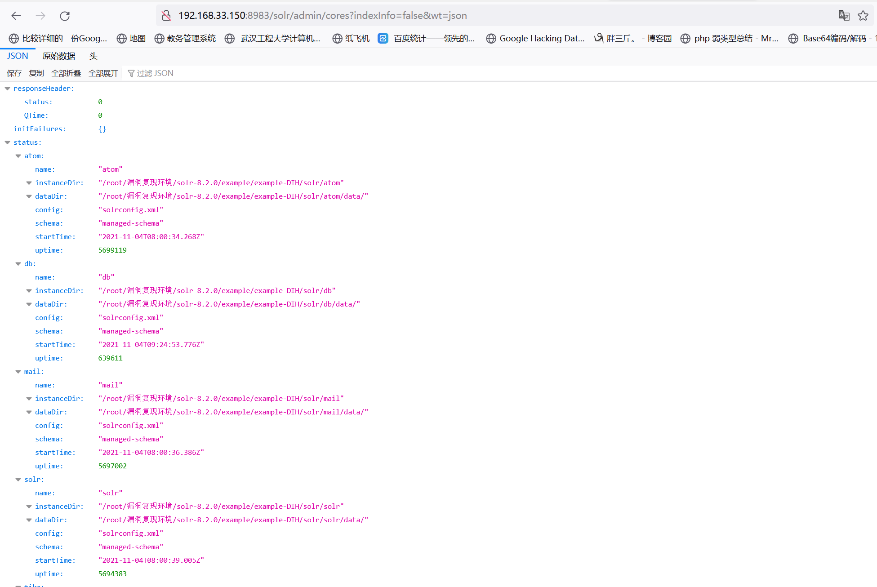Click the address bar URL
The height and width of the screenshot is (587, 877).
pos(323,16)
